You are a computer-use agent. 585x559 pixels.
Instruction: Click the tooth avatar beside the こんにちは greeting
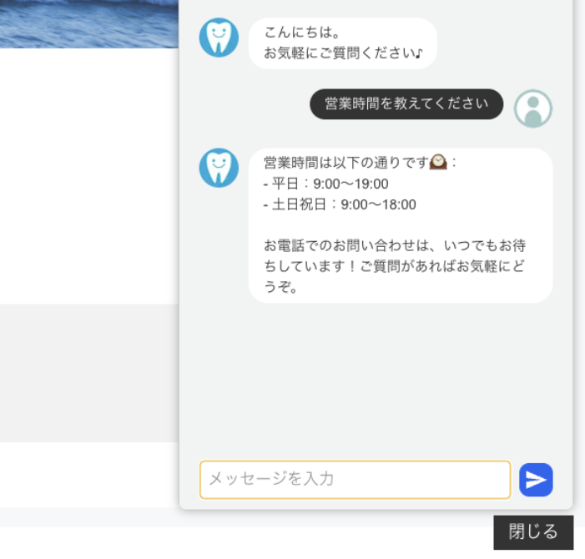pyautogui.click(x=219, y=38)
